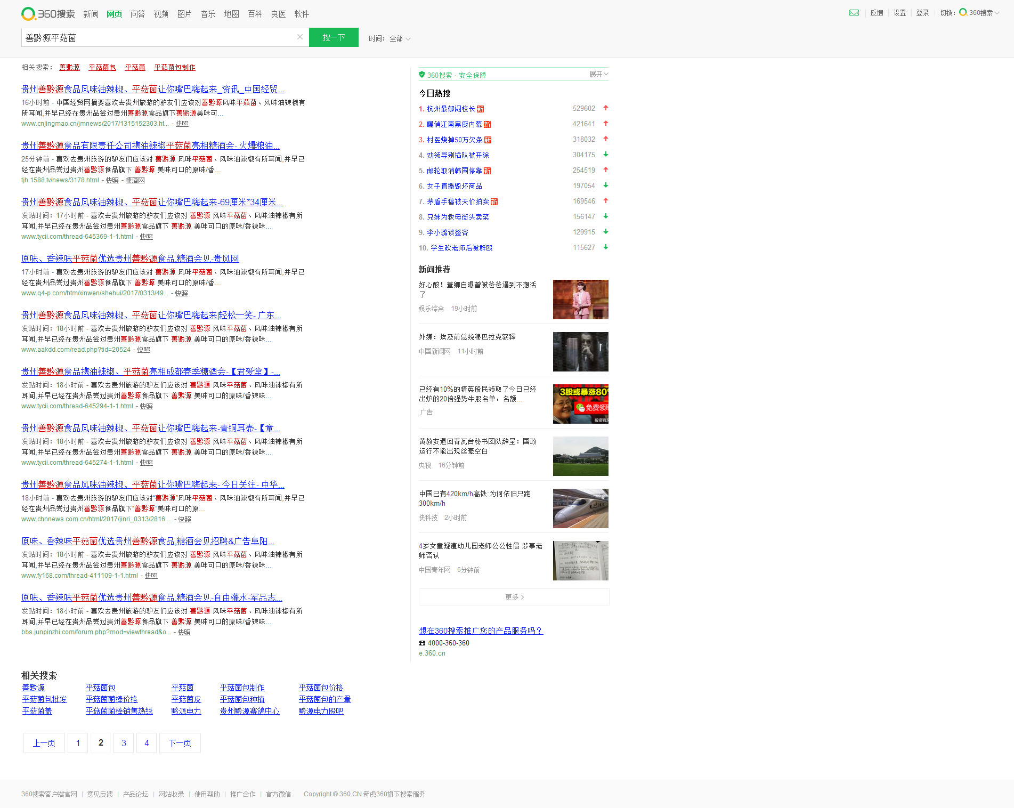Open 官方微信 in the footer

(278, 794)
